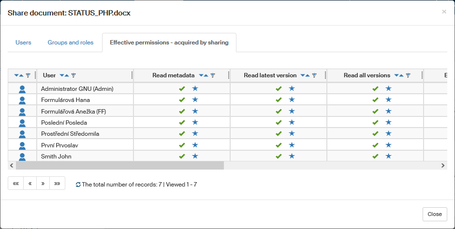Click Read latest version checkmark for Smith John

(279, 157)
